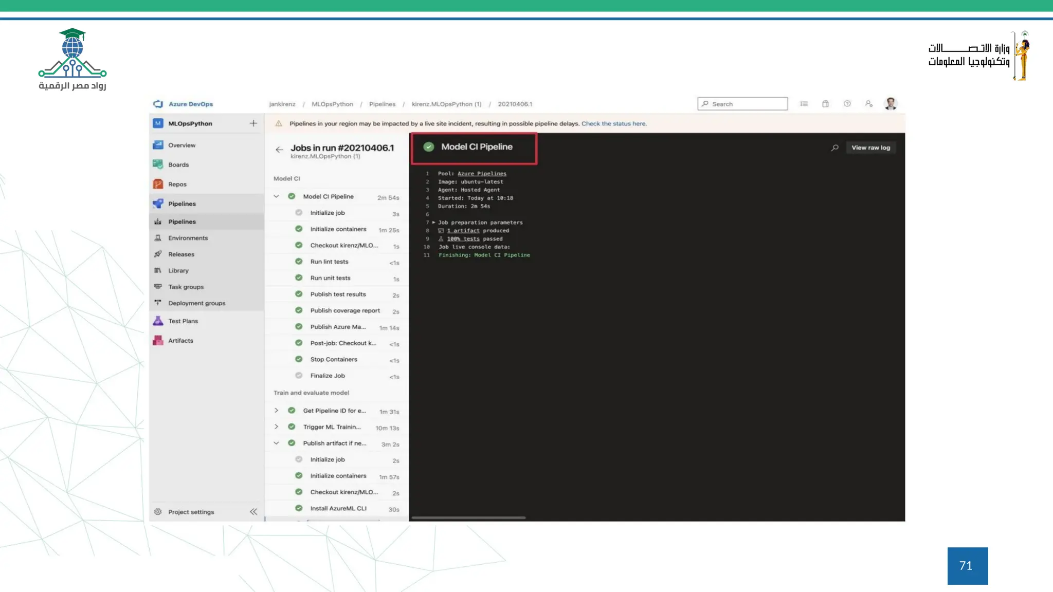
Task: Click the Azure DevOps logo icon
Action: click(x=158, y=104)
